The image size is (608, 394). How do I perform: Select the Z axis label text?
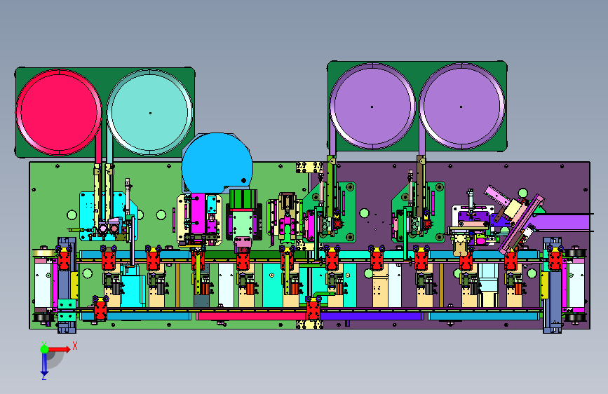point(44,377)
